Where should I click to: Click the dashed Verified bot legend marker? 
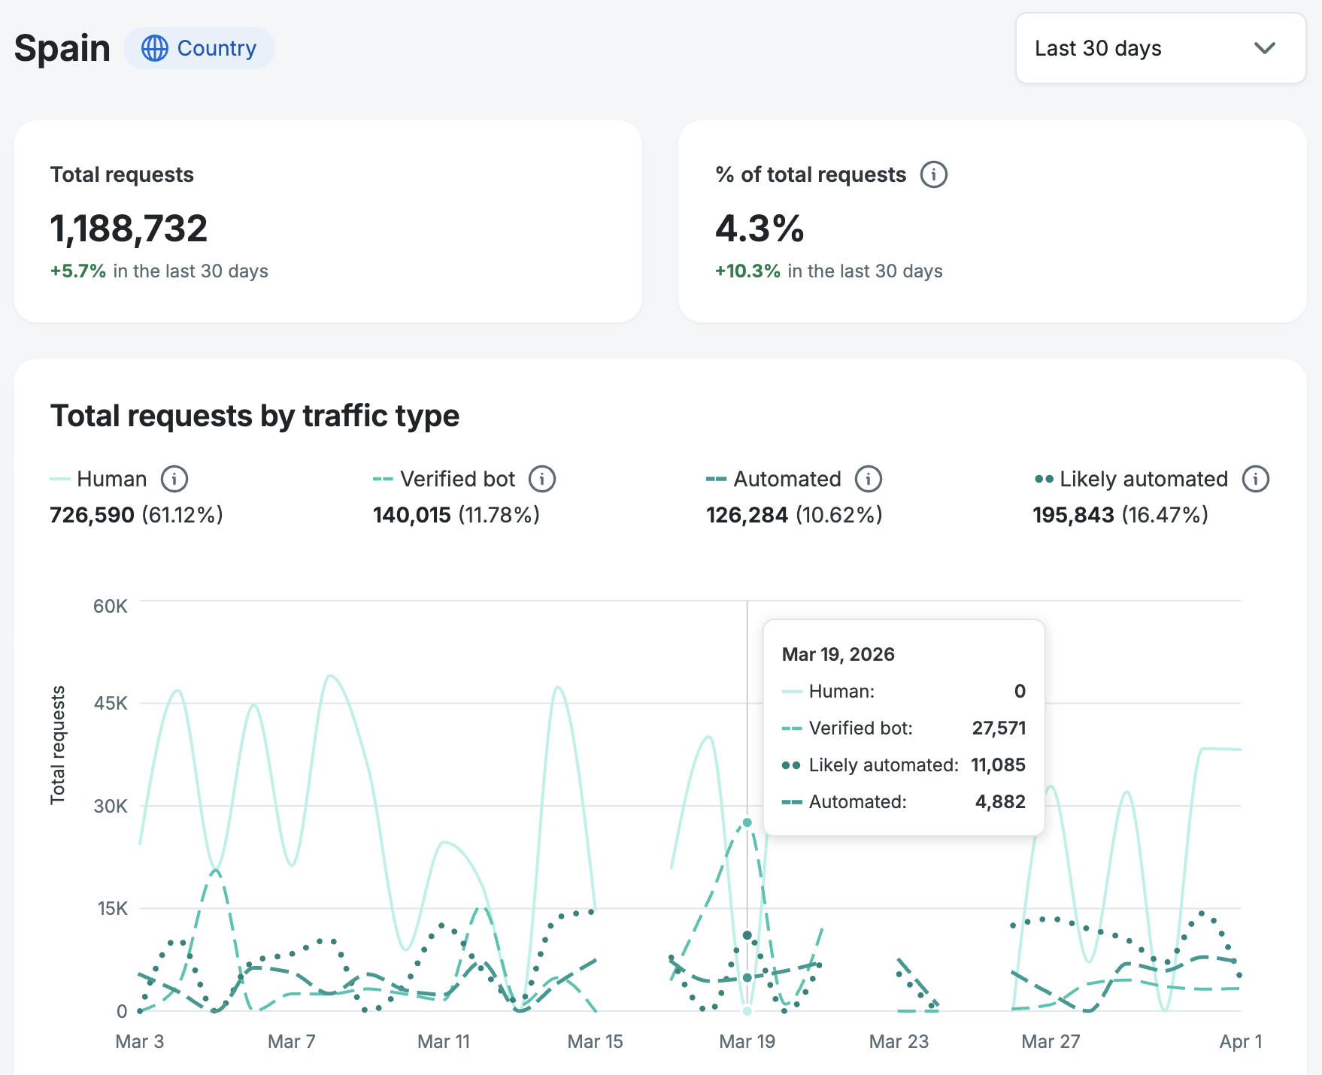[x=383, y=479]
